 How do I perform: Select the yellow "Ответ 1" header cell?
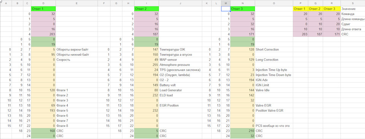coord(300,9)
